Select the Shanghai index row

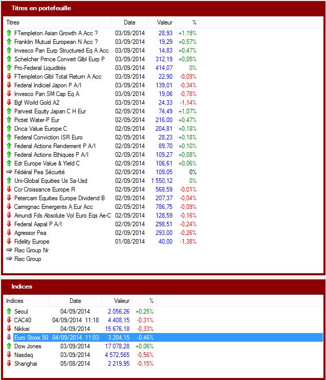point(25,363)
